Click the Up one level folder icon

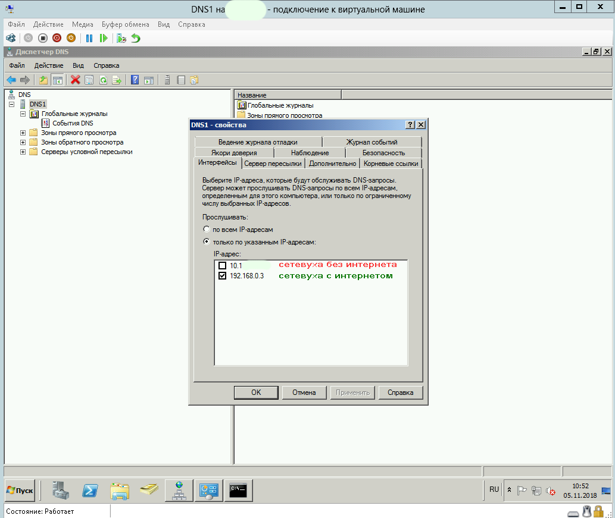coord(43,80)
